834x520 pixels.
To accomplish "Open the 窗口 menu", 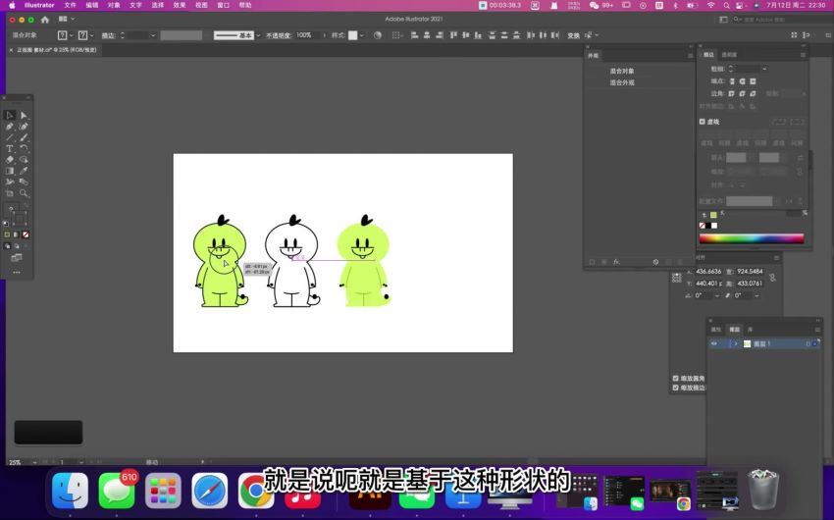I will pyautogui.click(x=224, y=5).
